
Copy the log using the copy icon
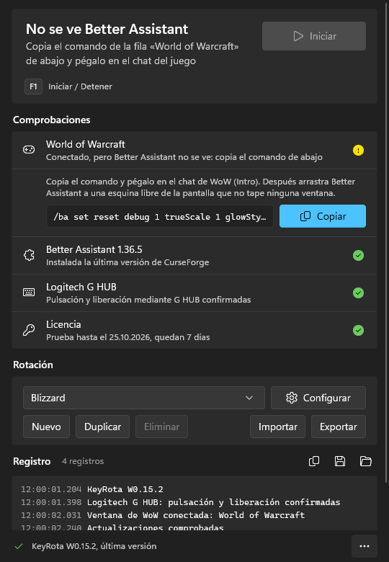(314, 461)
